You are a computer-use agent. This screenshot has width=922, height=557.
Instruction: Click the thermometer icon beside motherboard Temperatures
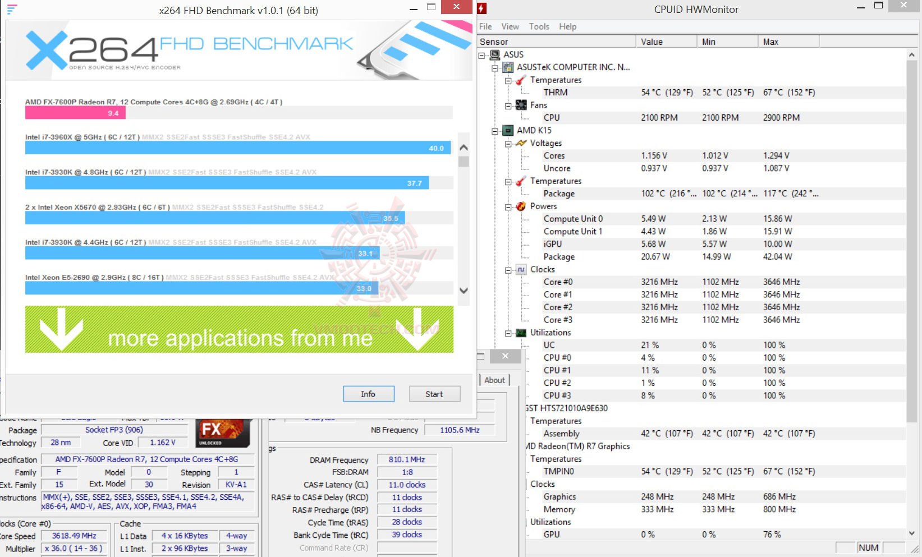(521, 80)
